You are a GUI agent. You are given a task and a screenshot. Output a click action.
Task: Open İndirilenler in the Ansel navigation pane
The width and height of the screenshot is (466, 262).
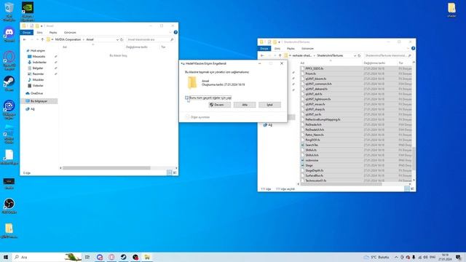pyautogui.click(x=39, y=63)
